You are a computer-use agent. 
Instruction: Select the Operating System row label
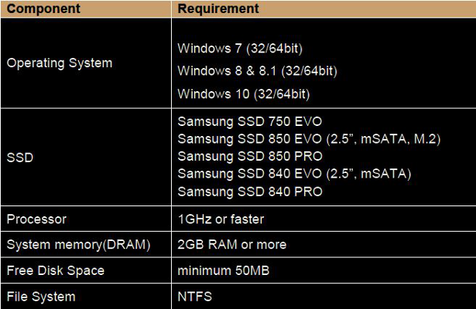(59, 63)
